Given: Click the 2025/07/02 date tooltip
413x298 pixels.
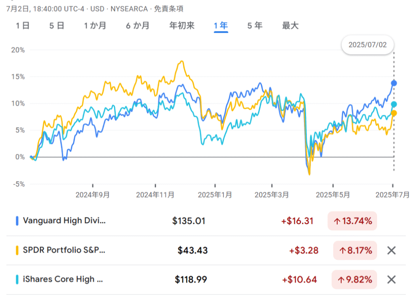Looking at the screenshot, I should pos(367,45).
